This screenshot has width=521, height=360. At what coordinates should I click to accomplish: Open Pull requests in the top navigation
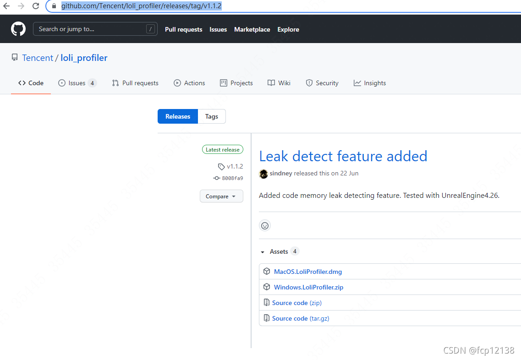[183, 30]
